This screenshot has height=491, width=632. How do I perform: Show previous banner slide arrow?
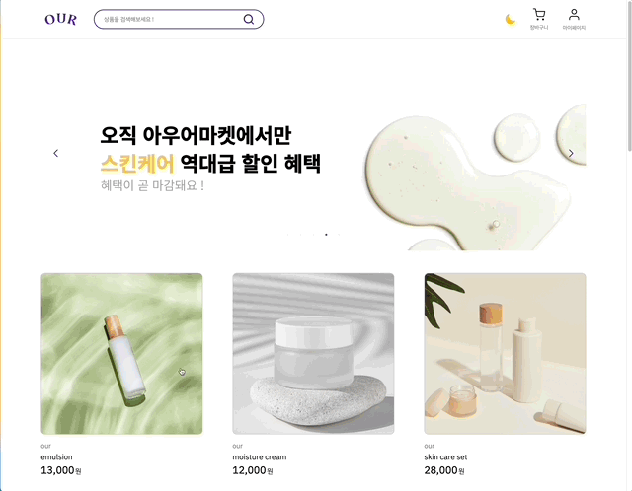[x=56, y=153]
